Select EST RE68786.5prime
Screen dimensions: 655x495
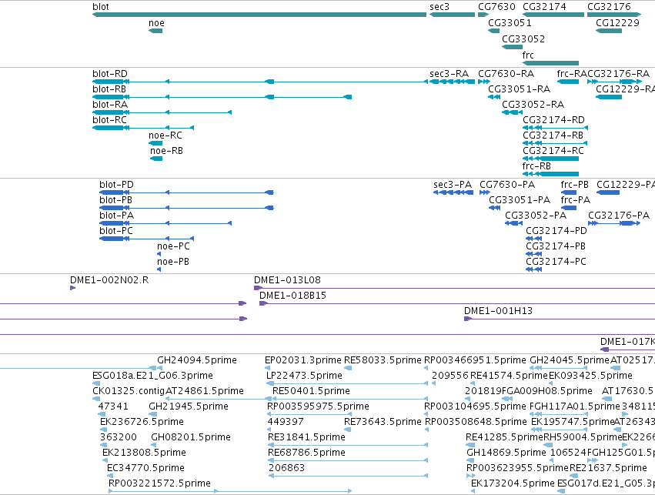coord(348,461)
